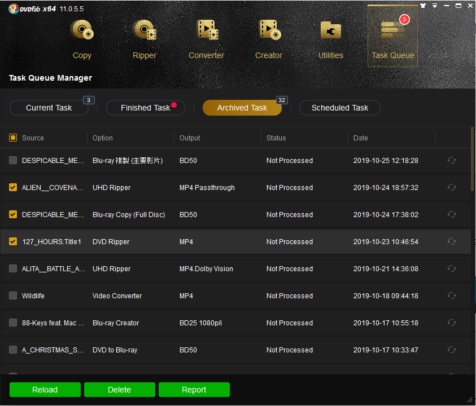Check the Wildlife task
The height and width of the screenshot is (406, 476).
(13, 295)
